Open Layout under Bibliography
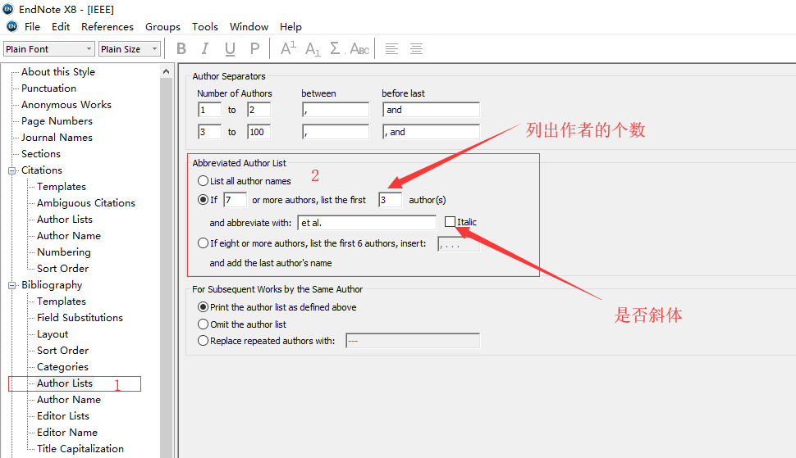Screen dimensions: 796x458 53,334
